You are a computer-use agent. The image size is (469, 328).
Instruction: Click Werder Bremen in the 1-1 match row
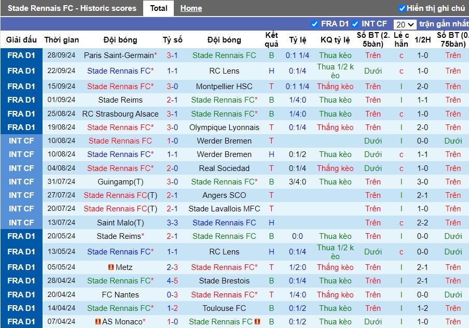pos(224,154)
